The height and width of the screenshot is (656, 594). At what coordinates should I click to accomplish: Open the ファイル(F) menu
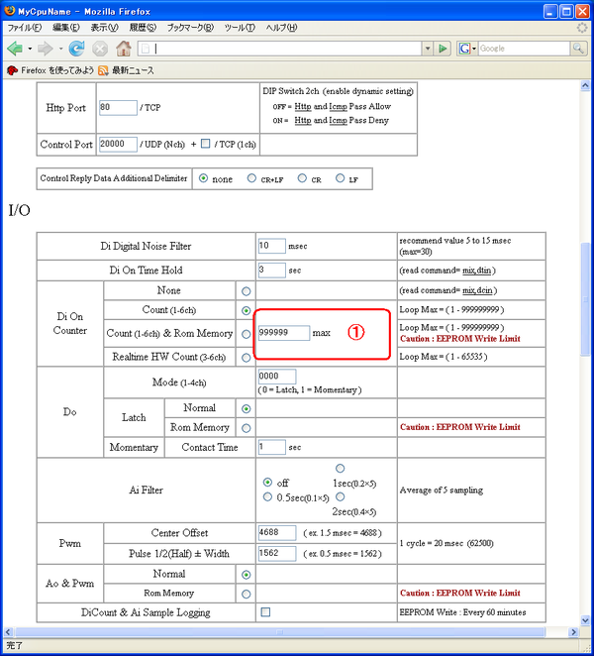25,28
